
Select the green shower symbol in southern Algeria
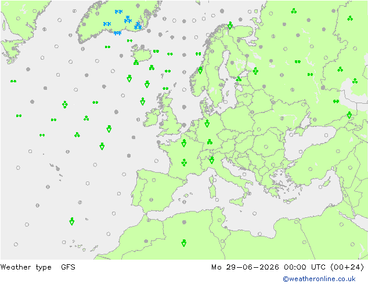(x=184, y=243)
